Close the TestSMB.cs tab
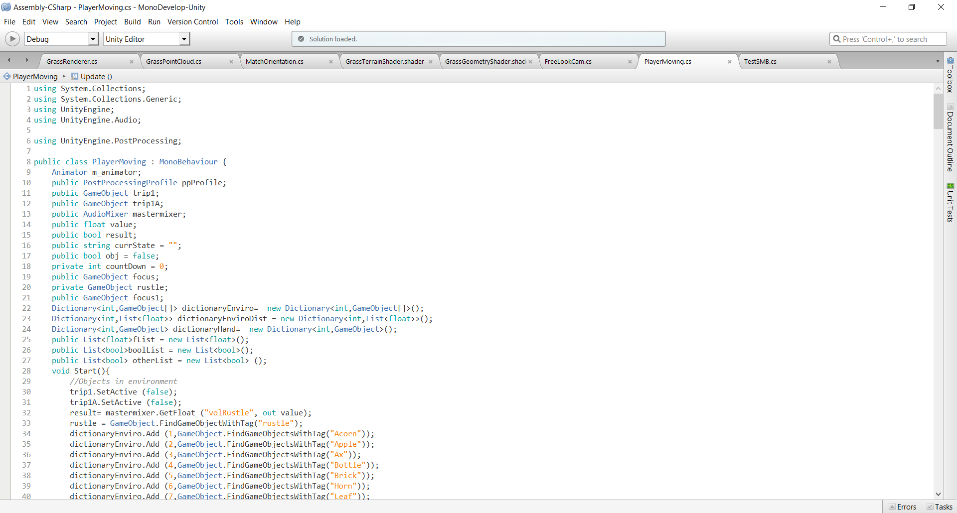The image size is (957, 513). (x=829, y=62)
